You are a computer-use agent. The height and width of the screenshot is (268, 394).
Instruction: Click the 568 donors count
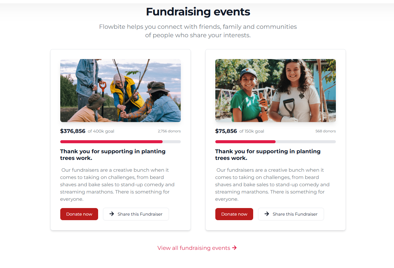325,131
